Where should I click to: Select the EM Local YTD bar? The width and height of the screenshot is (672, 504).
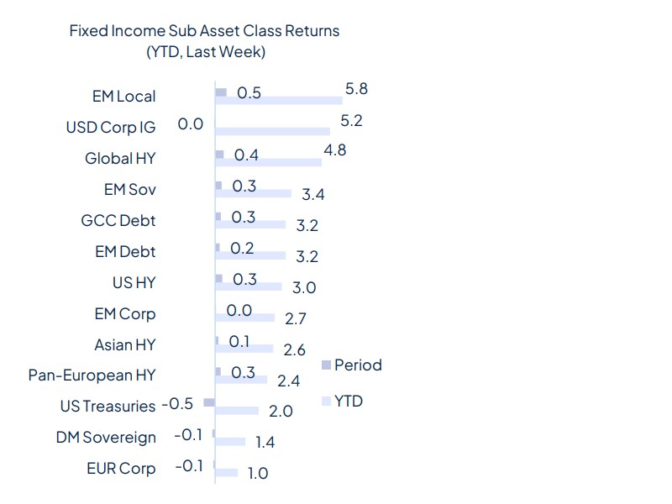pyautogui.click(x=279, y=100)
